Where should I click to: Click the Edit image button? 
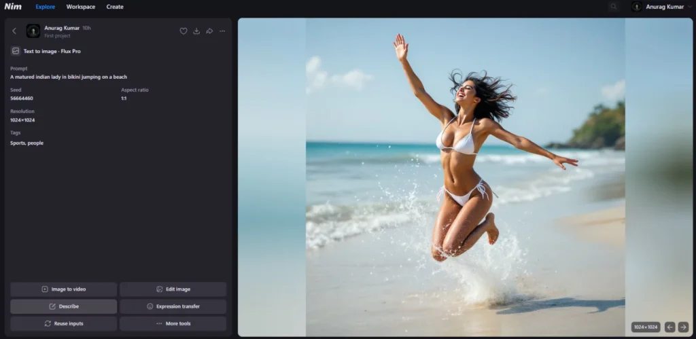pos(173,289)
